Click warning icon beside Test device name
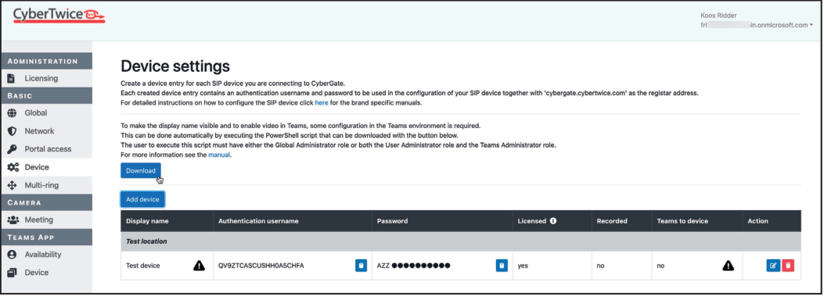The height and width of the screenshot is (296, 824). point(200,266)
